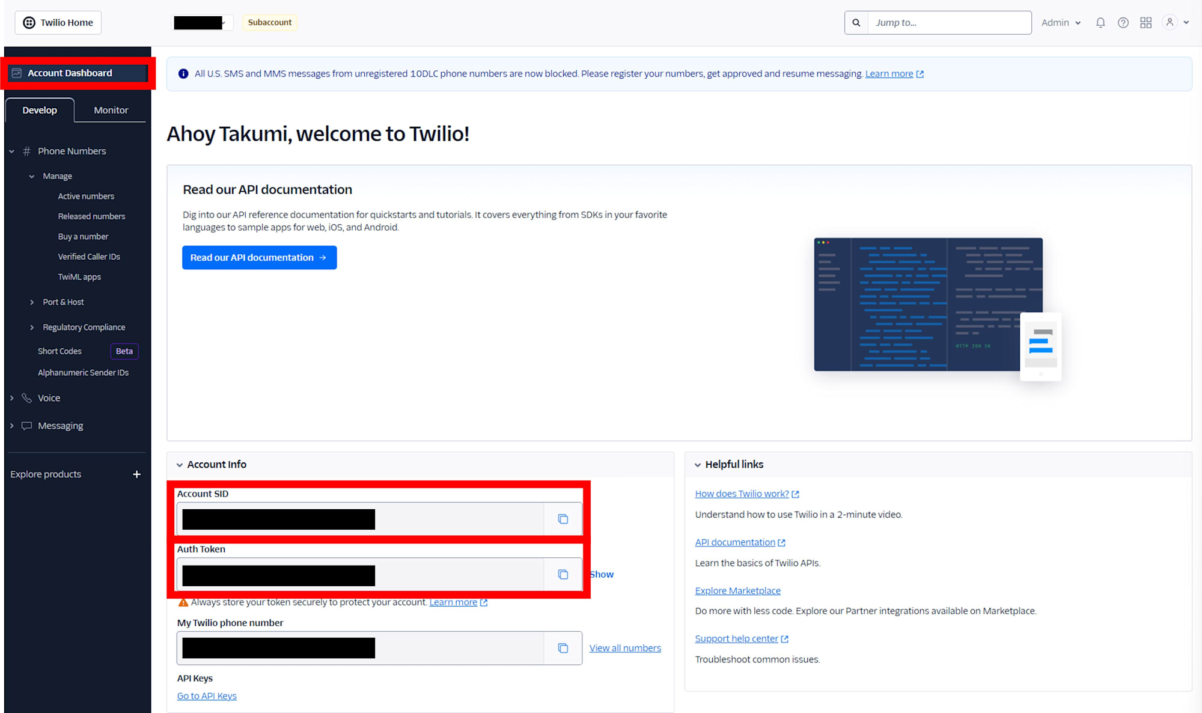Open the token security Learn more link
This screenshot has width=1202, height=713.
click(x=453, y=602)
